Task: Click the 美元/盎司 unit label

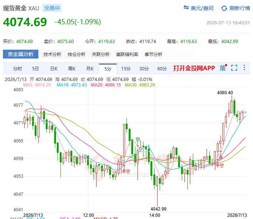Action: pyautogui.click(x=202, y=8)
